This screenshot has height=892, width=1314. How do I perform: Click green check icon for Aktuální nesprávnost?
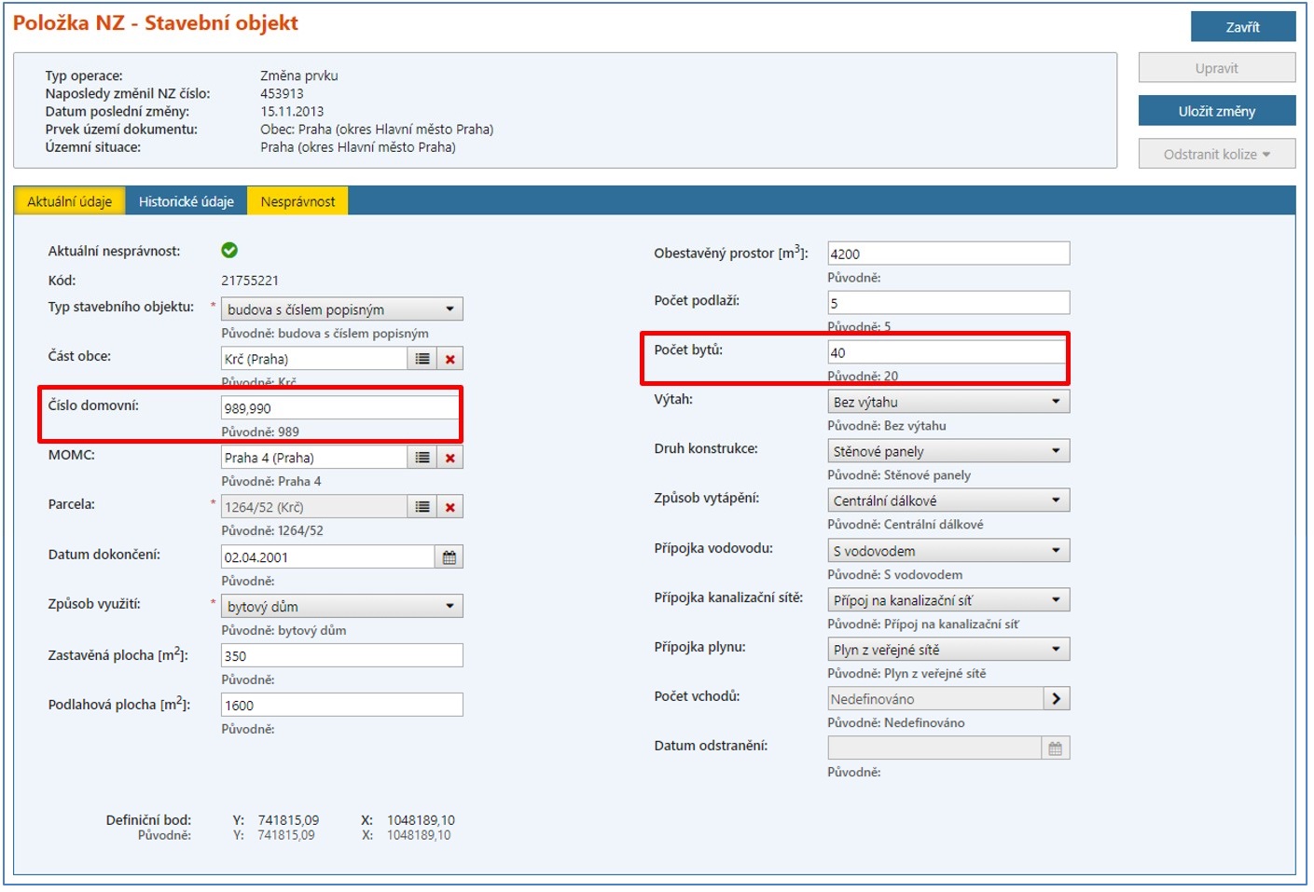coord(229,250)
